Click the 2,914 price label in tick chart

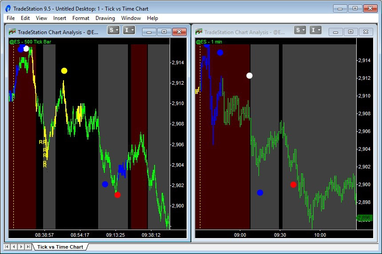(178, 63)
